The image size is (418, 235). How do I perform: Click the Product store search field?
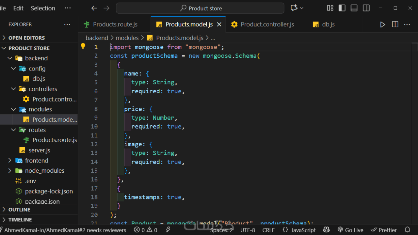(200, 8)
